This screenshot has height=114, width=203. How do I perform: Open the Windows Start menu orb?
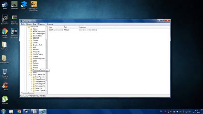[3, 111]
